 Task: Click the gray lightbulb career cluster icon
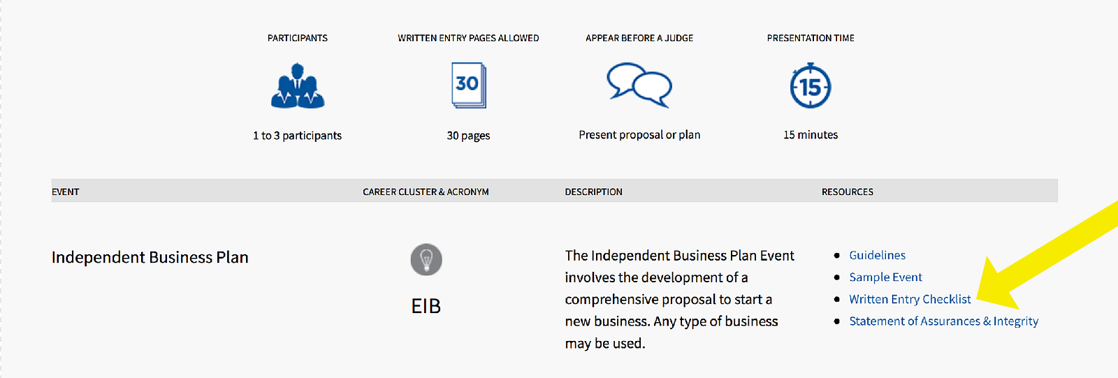(x=426, y=259)
